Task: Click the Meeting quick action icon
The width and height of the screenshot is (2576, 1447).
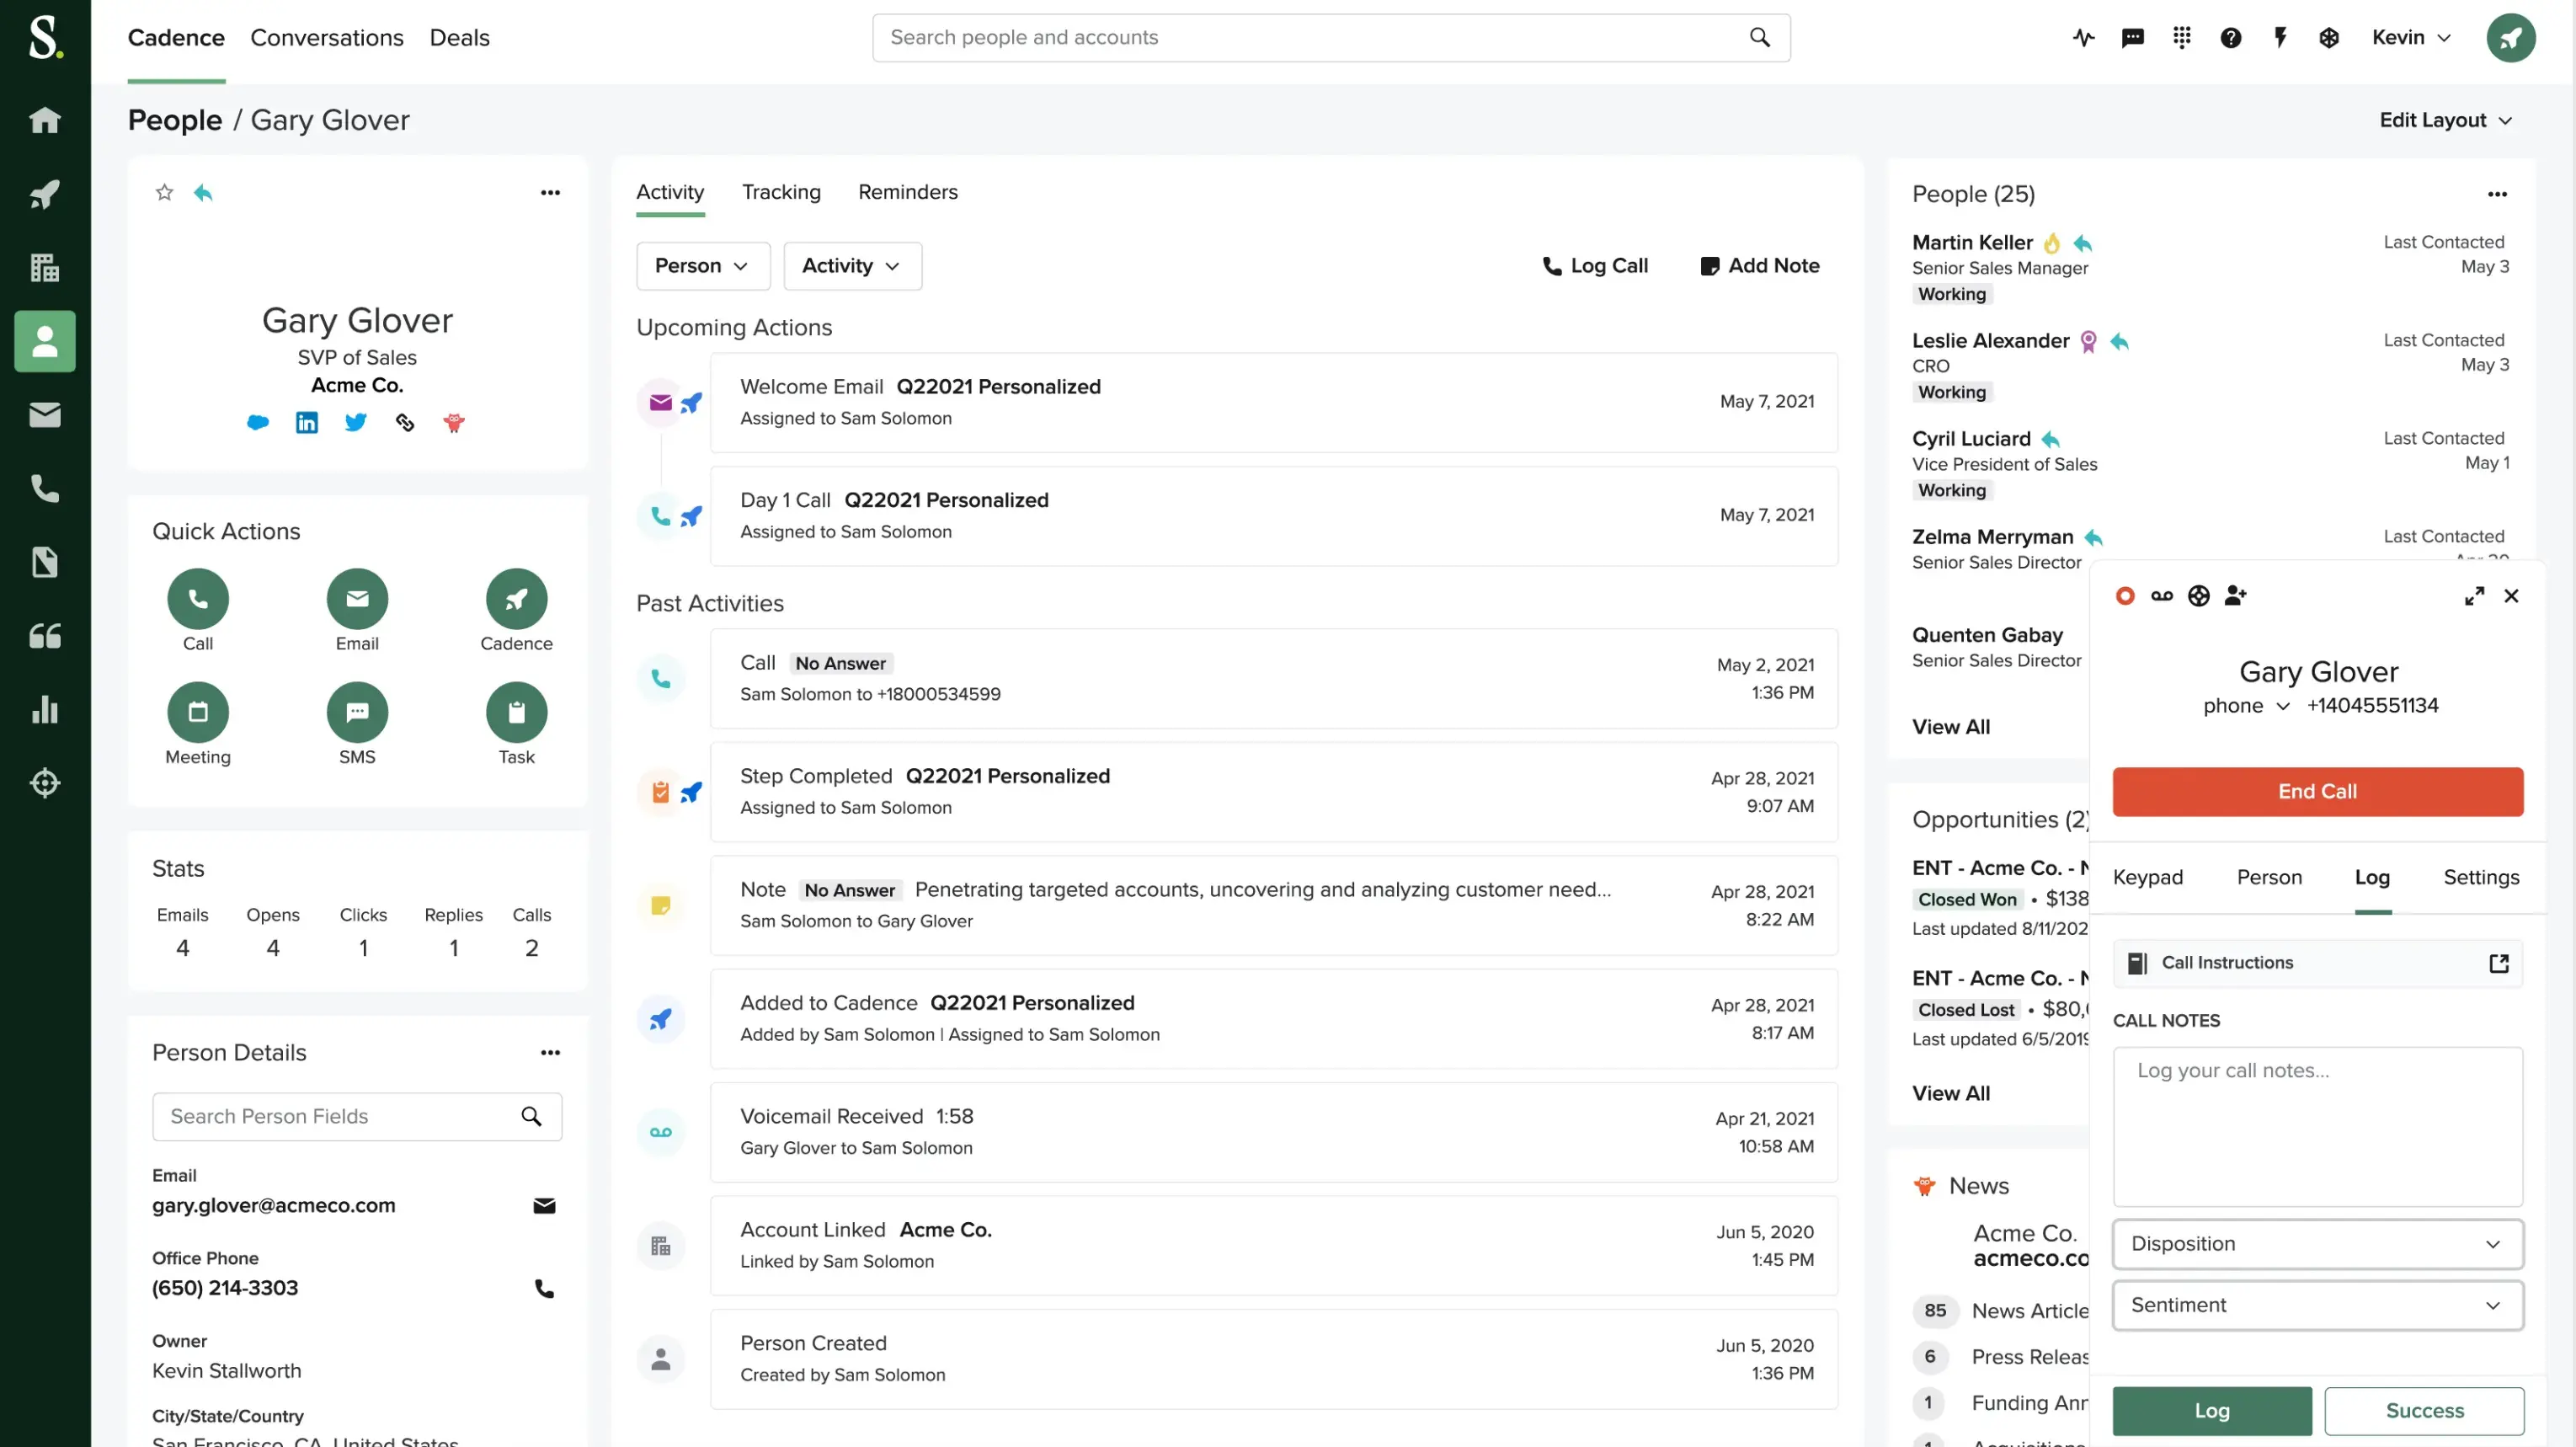Action: tap(198, 712)
